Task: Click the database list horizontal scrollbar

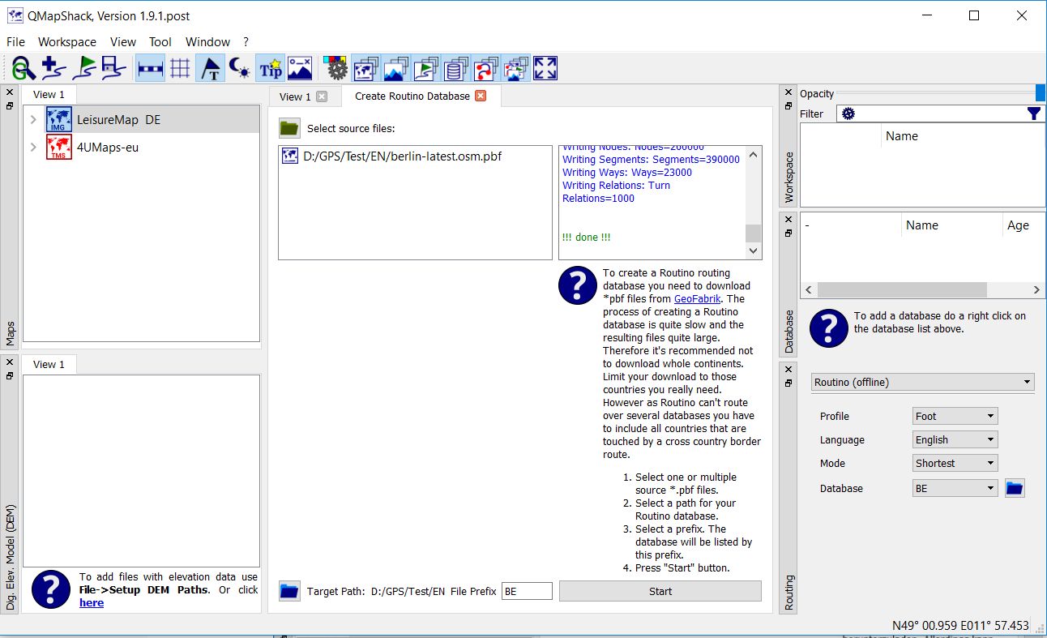Action: tap(902, 289)
